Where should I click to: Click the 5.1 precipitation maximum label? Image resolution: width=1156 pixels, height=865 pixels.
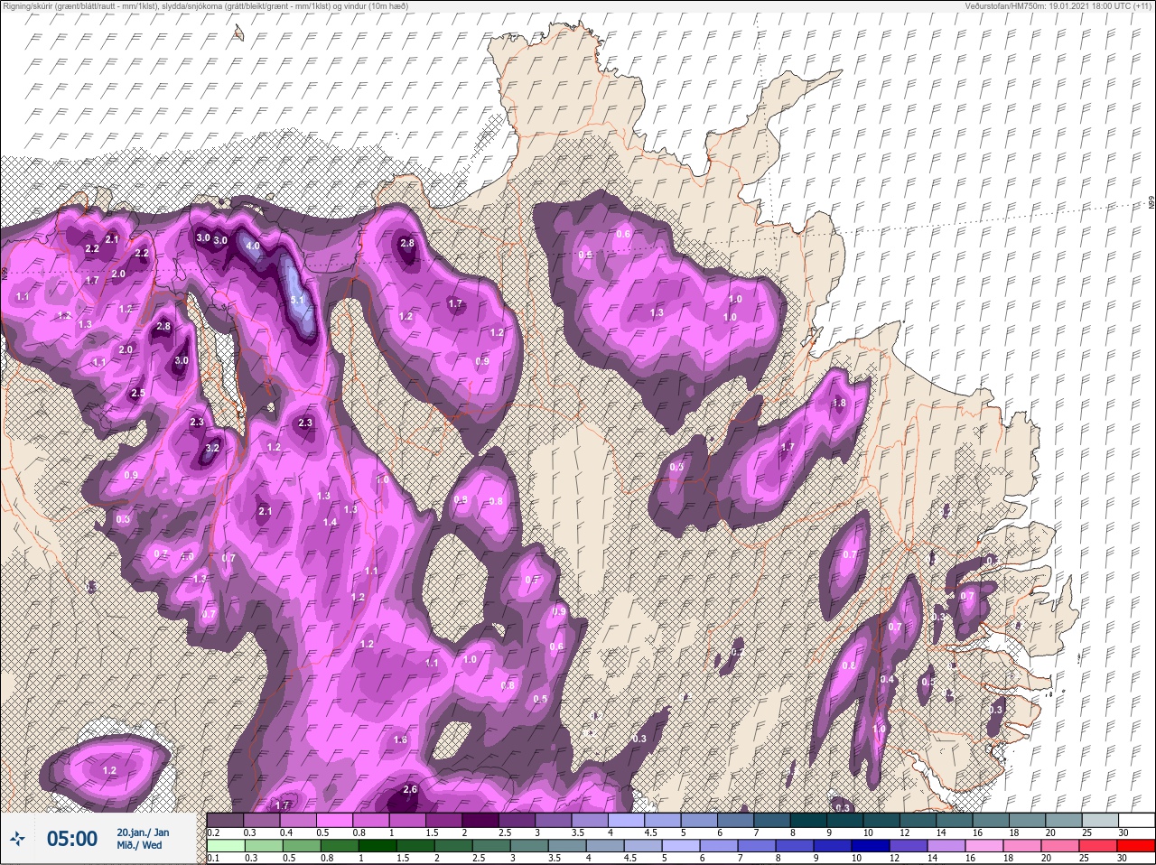(299, 300)
